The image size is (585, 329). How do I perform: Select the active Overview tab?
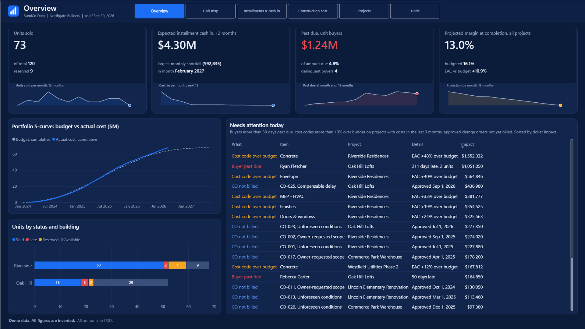[x=159, y=11]
